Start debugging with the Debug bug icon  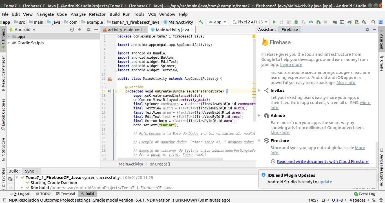click(x=296, y=22)
